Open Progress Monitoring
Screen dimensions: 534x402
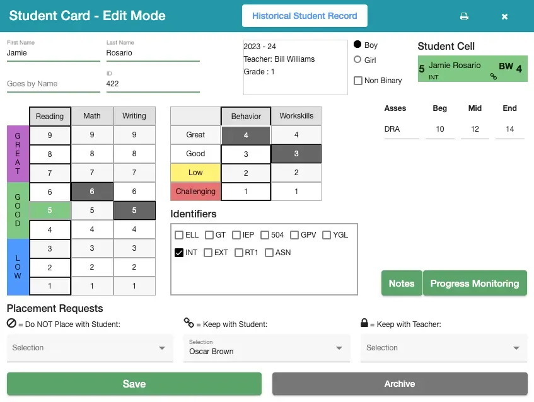[475, 284]
